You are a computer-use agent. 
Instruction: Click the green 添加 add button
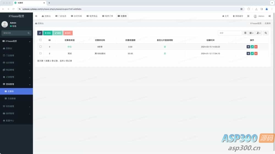tap(48, 33)
